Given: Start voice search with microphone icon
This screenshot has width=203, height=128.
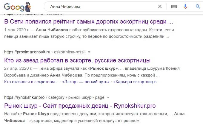Looking at the screenshot, I should pyautogui.click(x=185, y=7).
